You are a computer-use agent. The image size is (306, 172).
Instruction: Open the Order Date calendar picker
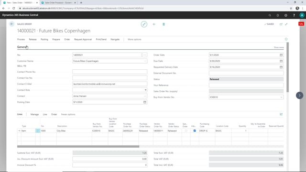click(x=281, y=55)
